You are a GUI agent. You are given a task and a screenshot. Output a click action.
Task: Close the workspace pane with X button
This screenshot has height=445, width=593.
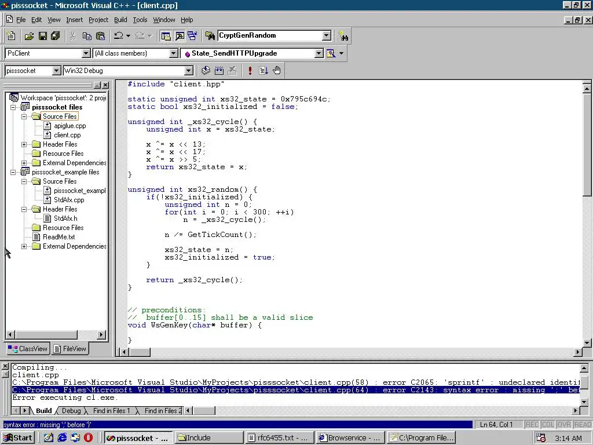click(x=105, y=85)
